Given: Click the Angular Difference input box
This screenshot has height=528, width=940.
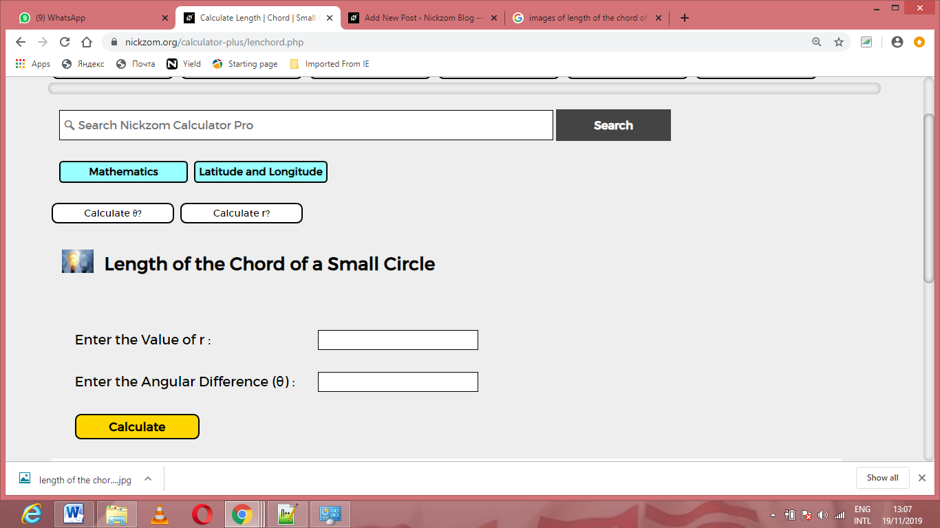Looking at the screenshot, I should click(x=398, y=382).
